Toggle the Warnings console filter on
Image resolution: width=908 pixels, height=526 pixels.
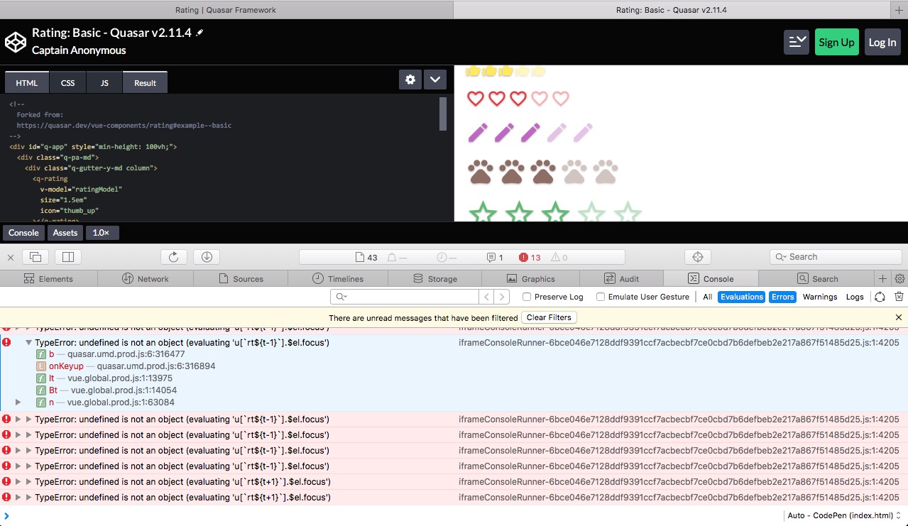click(820, 297)
